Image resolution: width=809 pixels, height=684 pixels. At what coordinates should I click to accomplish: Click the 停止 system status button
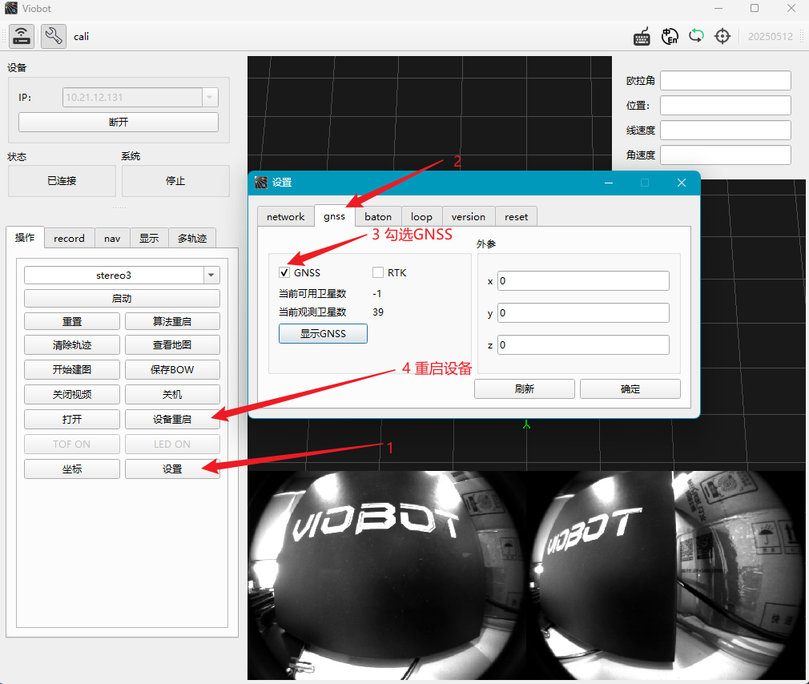(x=175, y=180)
